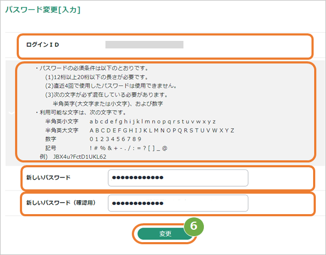Click the 新しいパスワード input field
Screen dimensions: 326x255
[178, 178]
